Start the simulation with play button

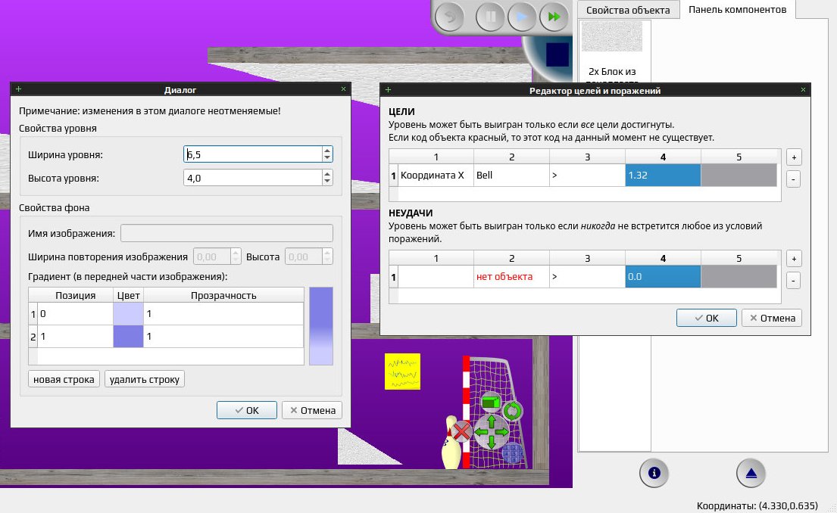(x=522, y=17)
